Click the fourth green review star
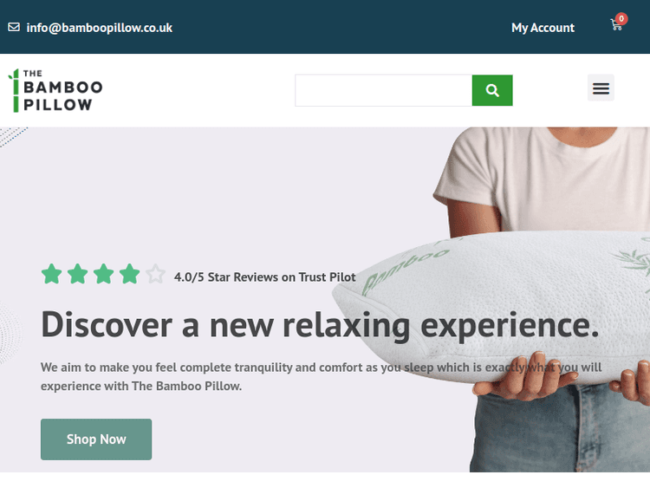The image size is (650, 488). [130, 274]
